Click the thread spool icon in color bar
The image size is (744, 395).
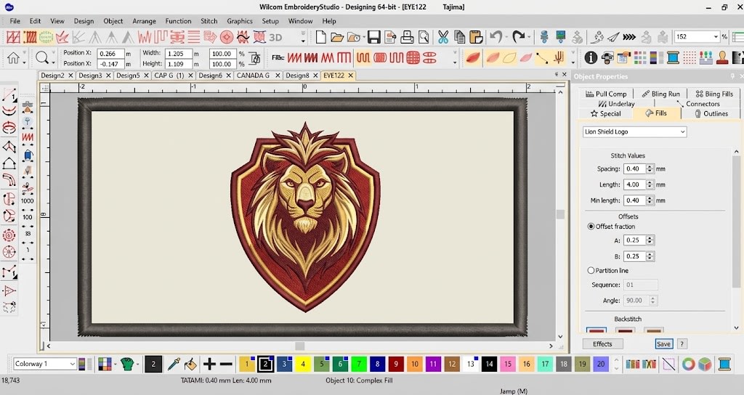(724, 365)
